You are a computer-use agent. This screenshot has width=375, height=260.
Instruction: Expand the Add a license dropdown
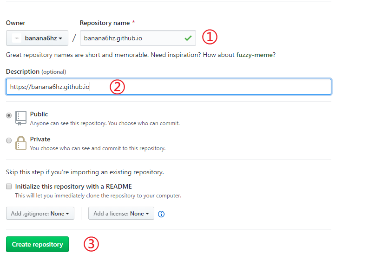121,213
